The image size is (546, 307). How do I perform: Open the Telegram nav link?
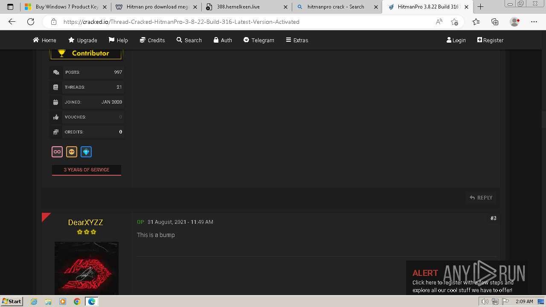(258, 40)
